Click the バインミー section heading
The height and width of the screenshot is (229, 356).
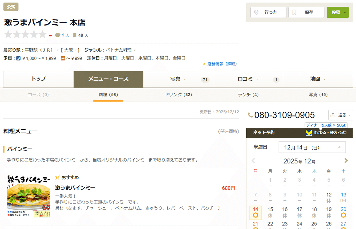click(20, 149)
